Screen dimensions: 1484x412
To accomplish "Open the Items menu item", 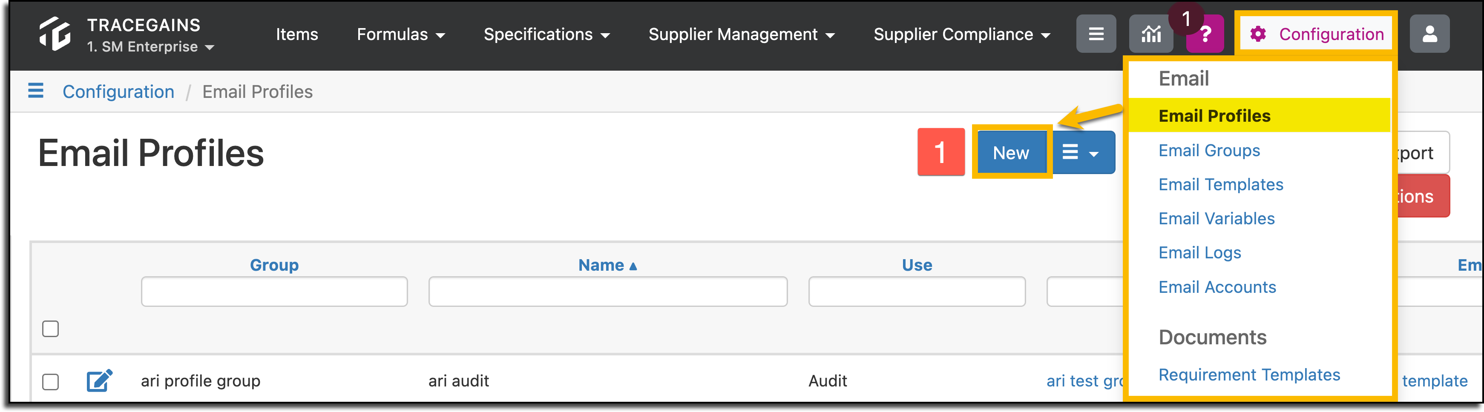I will click(297, 34).
